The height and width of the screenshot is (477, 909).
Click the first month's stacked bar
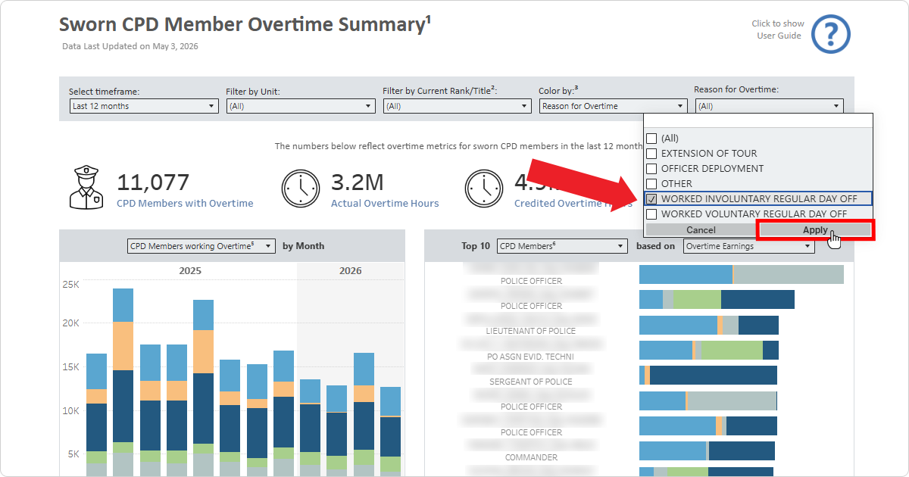96,415
